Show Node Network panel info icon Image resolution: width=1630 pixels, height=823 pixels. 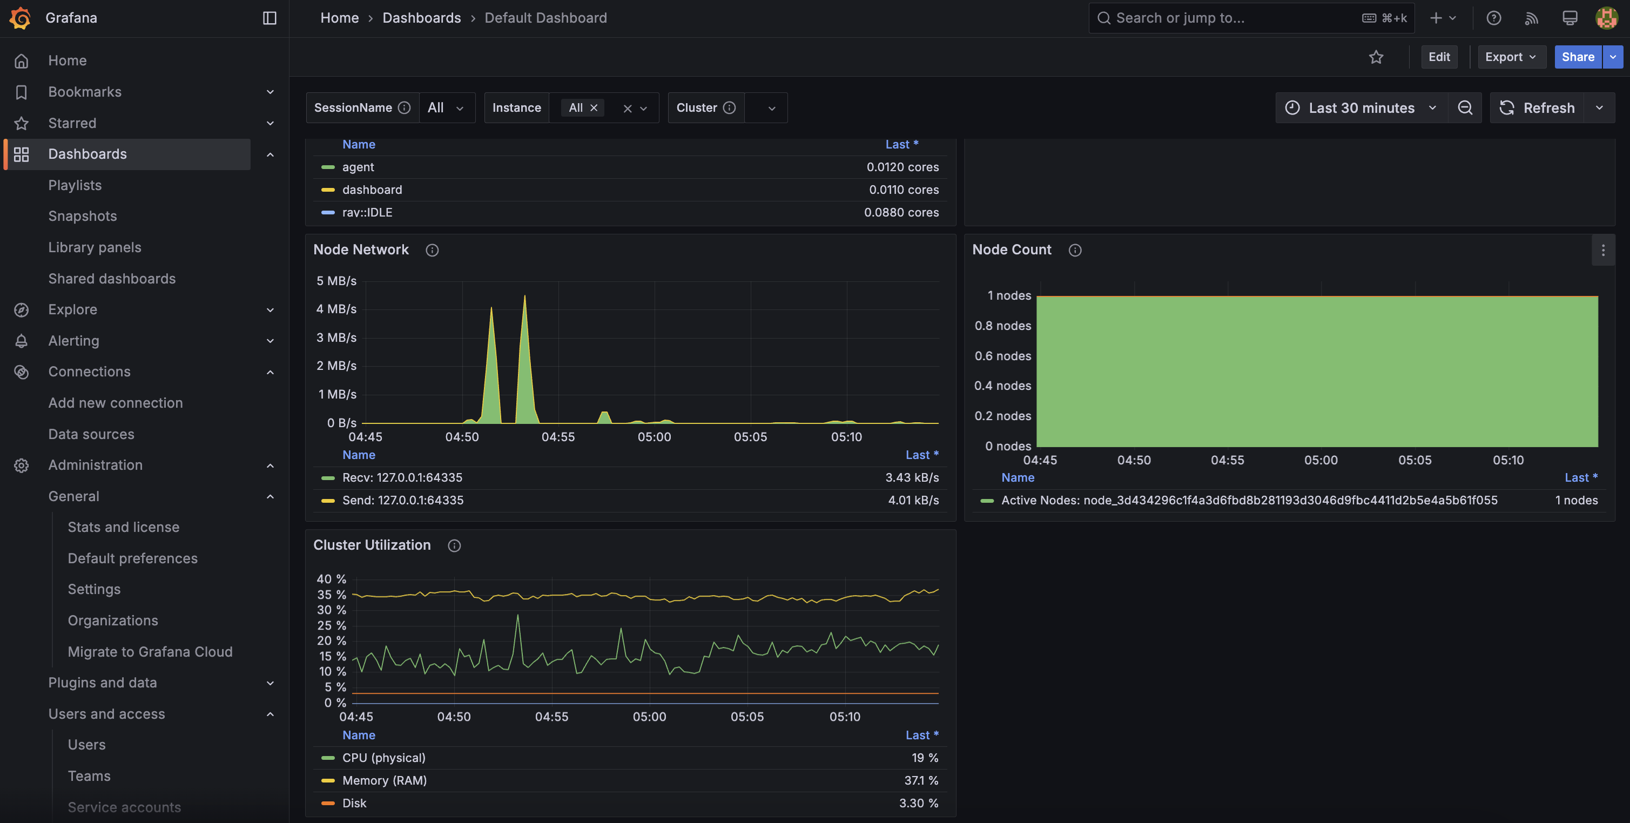tap(432, 250)
